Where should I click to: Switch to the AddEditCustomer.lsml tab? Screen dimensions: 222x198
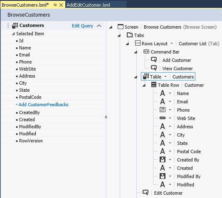point(89,5)
